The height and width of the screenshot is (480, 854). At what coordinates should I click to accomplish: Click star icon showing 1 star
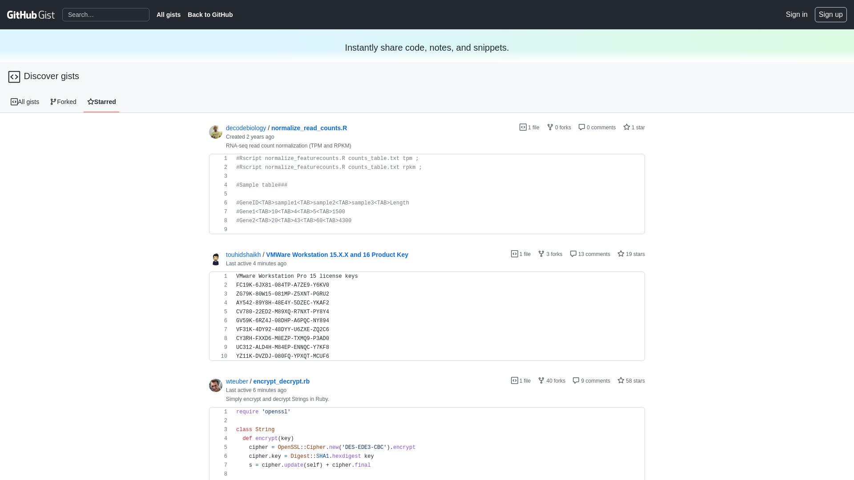coord(627,127)
